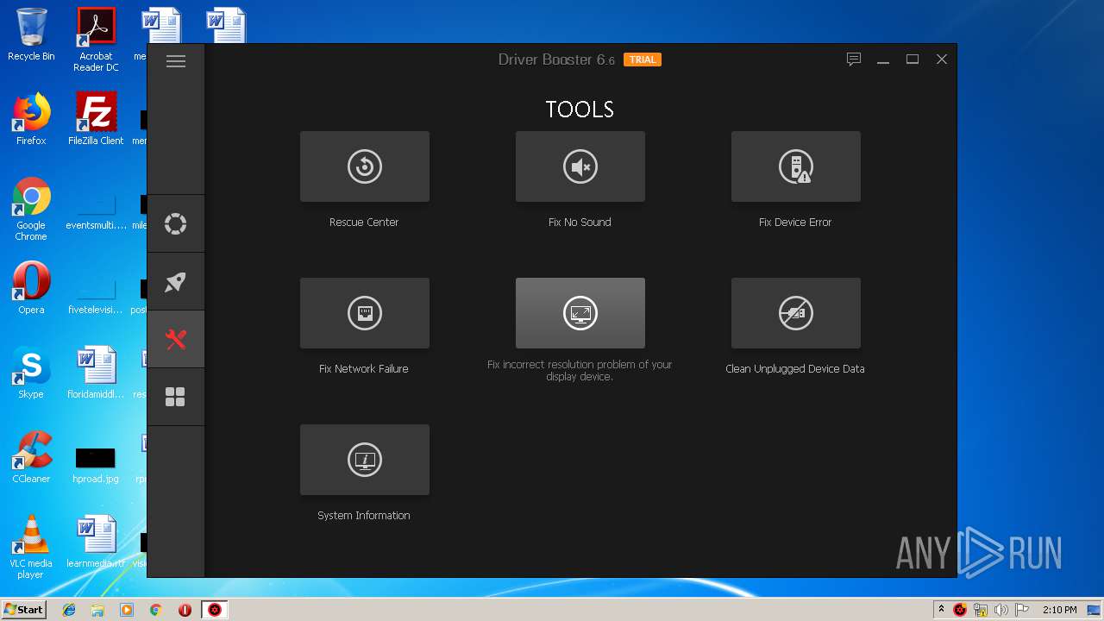
Task: Select the Google Chrome desktop shortcut
Action: (x=31, y=210)
